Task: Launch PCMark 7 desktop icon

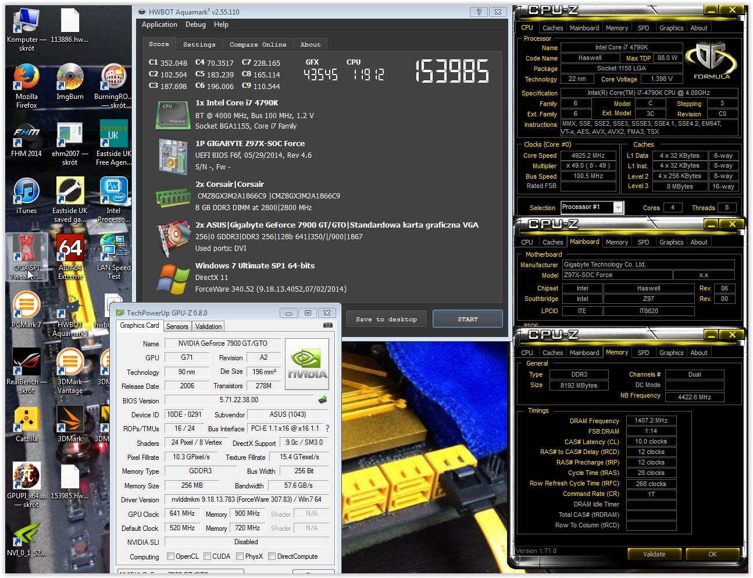Action: coord(26,310)
